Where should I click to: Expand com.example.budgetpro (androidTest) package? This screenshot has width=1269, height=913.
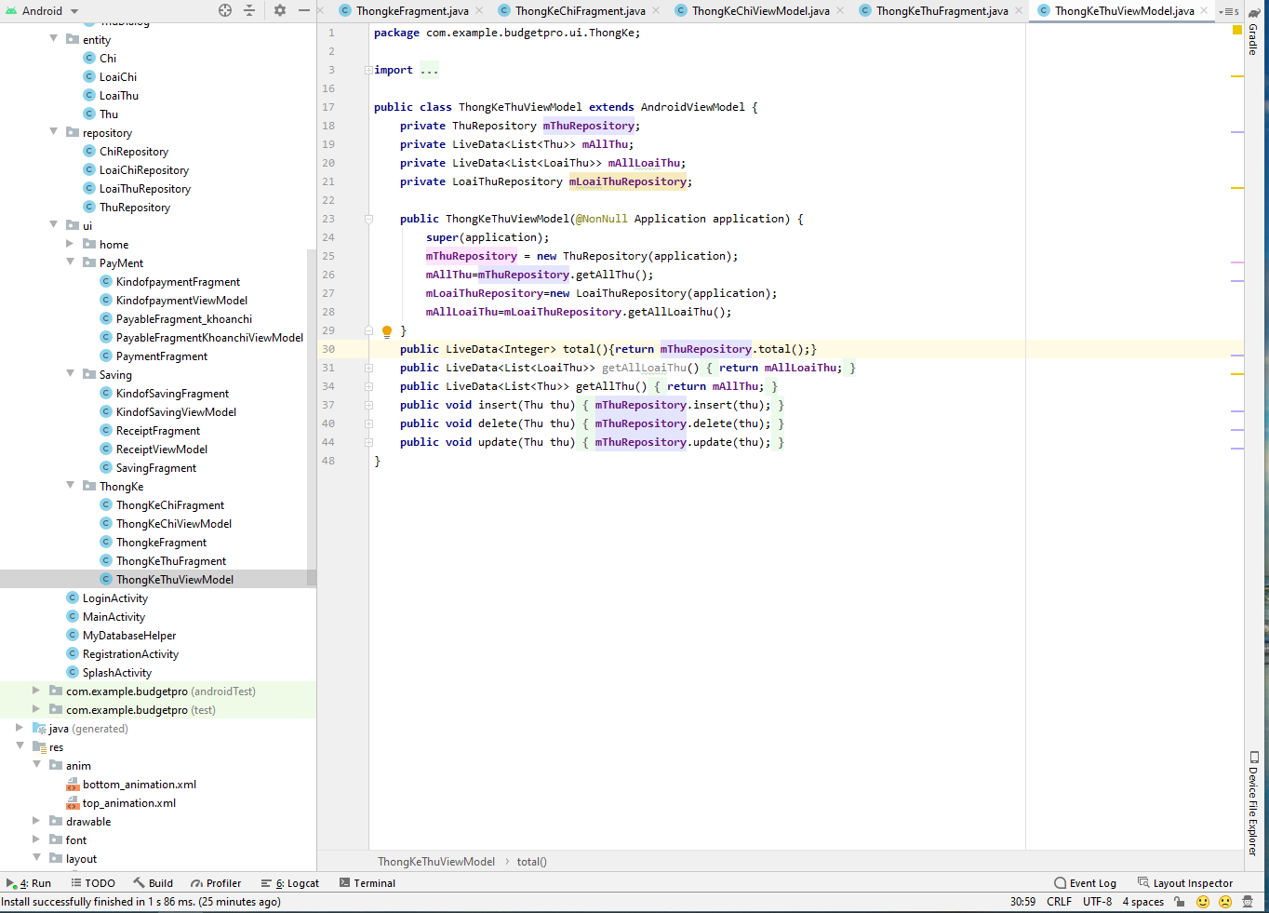coord(37,691)
